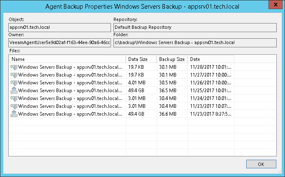Select the 4.01 MB data size cell
Screen dimensions: 285x177
pyautogui.click(x=136, y=83)
